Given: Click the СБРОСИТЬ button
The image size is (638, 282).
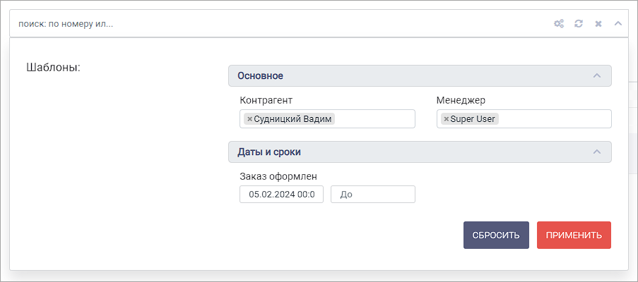Looking at the screenshot, I should coord(496,235).
